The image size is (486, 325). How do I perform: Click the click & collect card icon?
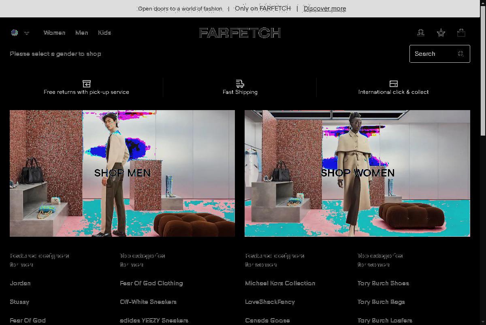(x=393, y=83)
